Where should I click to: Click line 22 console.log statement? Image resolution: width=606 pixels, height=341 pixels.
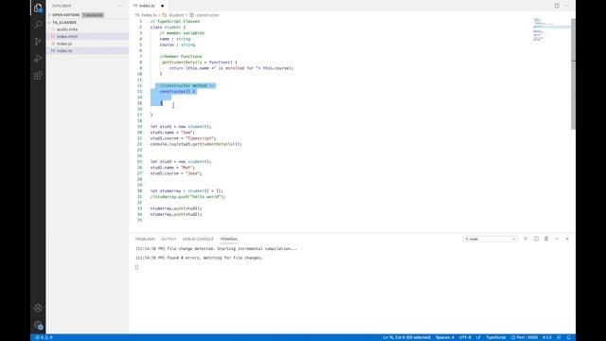coord(196,144)
